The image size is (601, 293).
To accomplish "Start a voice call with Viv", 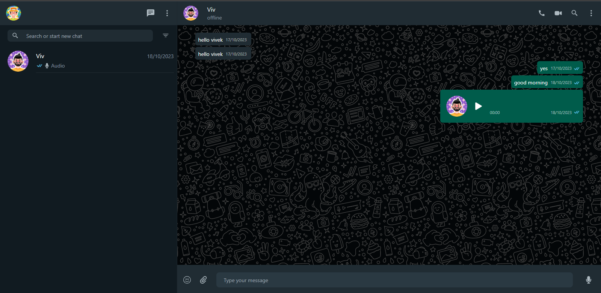I will [541, 13].
